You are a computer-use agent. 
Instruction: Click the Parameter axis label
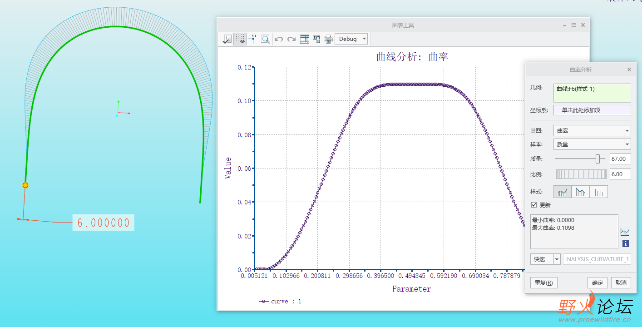pyautogui.click(x=411, y=289)
